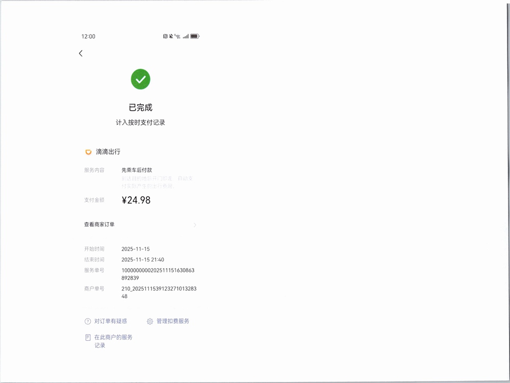Open the 对订单有疑惑 help link
Image resolution: width=510 pixels, height=383 pixels.
pos(111,322)
